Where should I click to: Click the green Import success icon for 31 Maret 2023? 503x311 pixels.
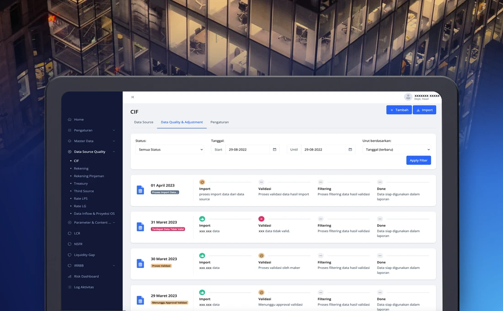pyautogui.click(x=202, y=219)
